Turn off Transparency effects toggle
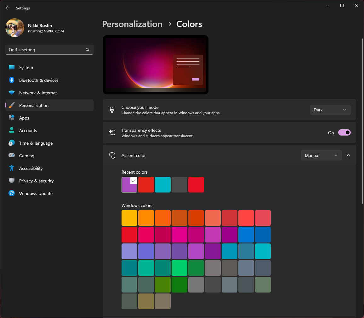Viewport: 364px width, 318px height. click(344, 133)
